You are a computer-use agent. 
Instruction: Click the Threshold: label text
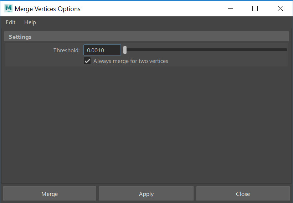click(x=67, y=50)
